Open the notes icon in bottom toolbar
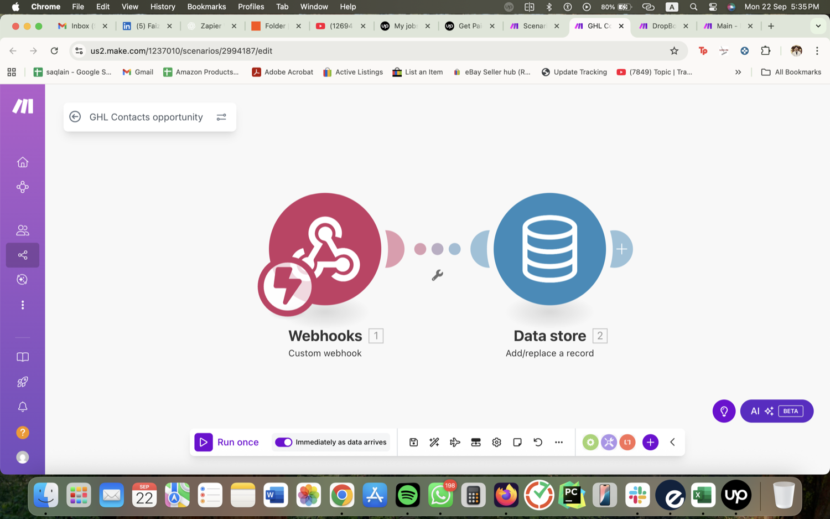Image resolution: width=830 pixels, height=519 pixels. pos(517,442)
